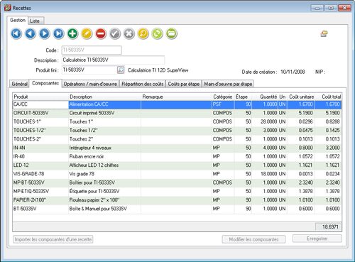Screen dimensions: 355x262
Task: Select the MP-BT-5033SV row
Action: coord(177,182)
